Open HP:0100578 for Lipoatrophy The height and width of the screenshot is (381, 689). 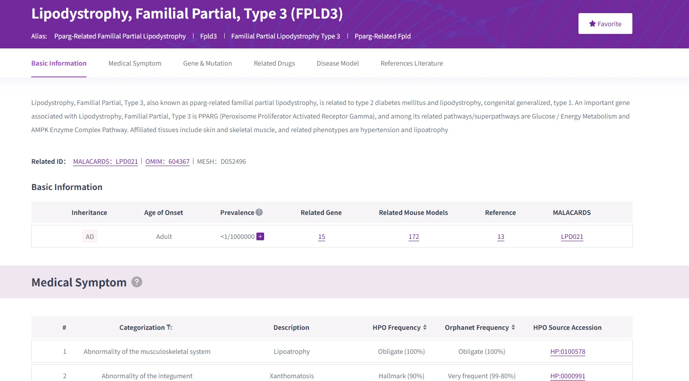568,351
